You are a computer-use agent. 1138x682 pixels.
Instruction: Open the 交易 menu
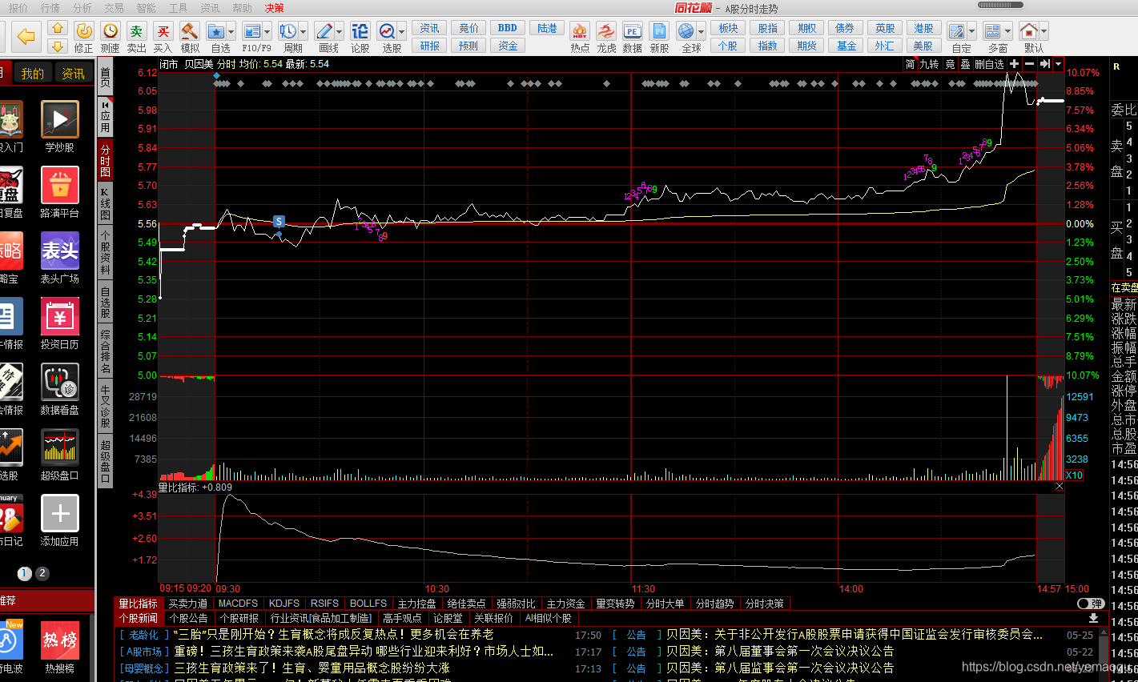tap(114, 8)
